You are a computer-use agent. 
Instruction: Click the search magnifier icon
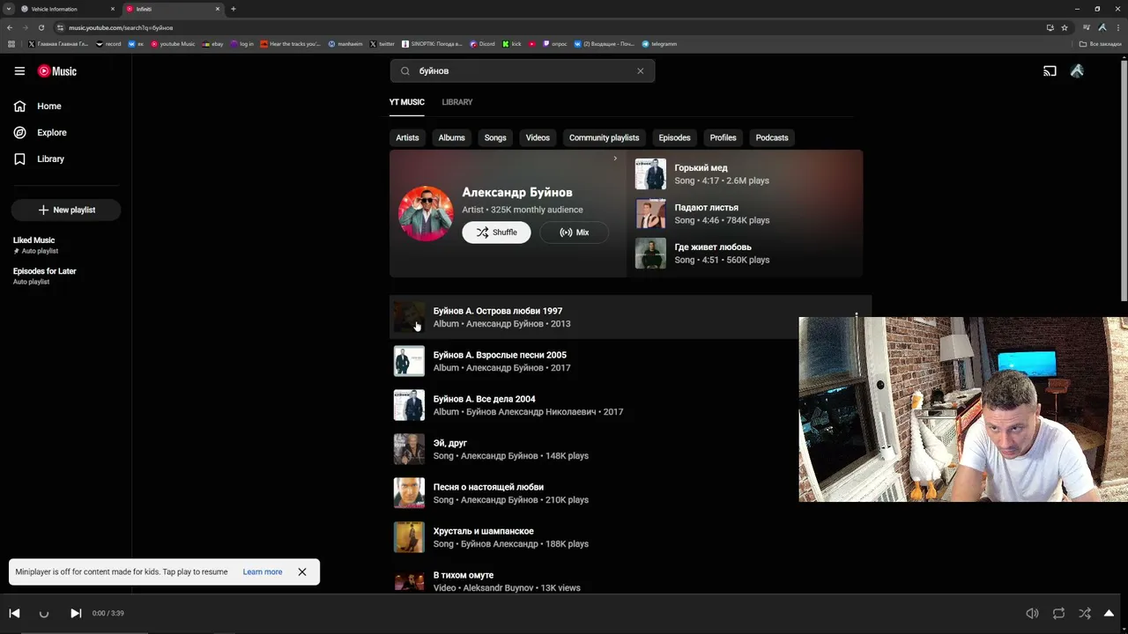pyautogui.click(x=405, y=70)
